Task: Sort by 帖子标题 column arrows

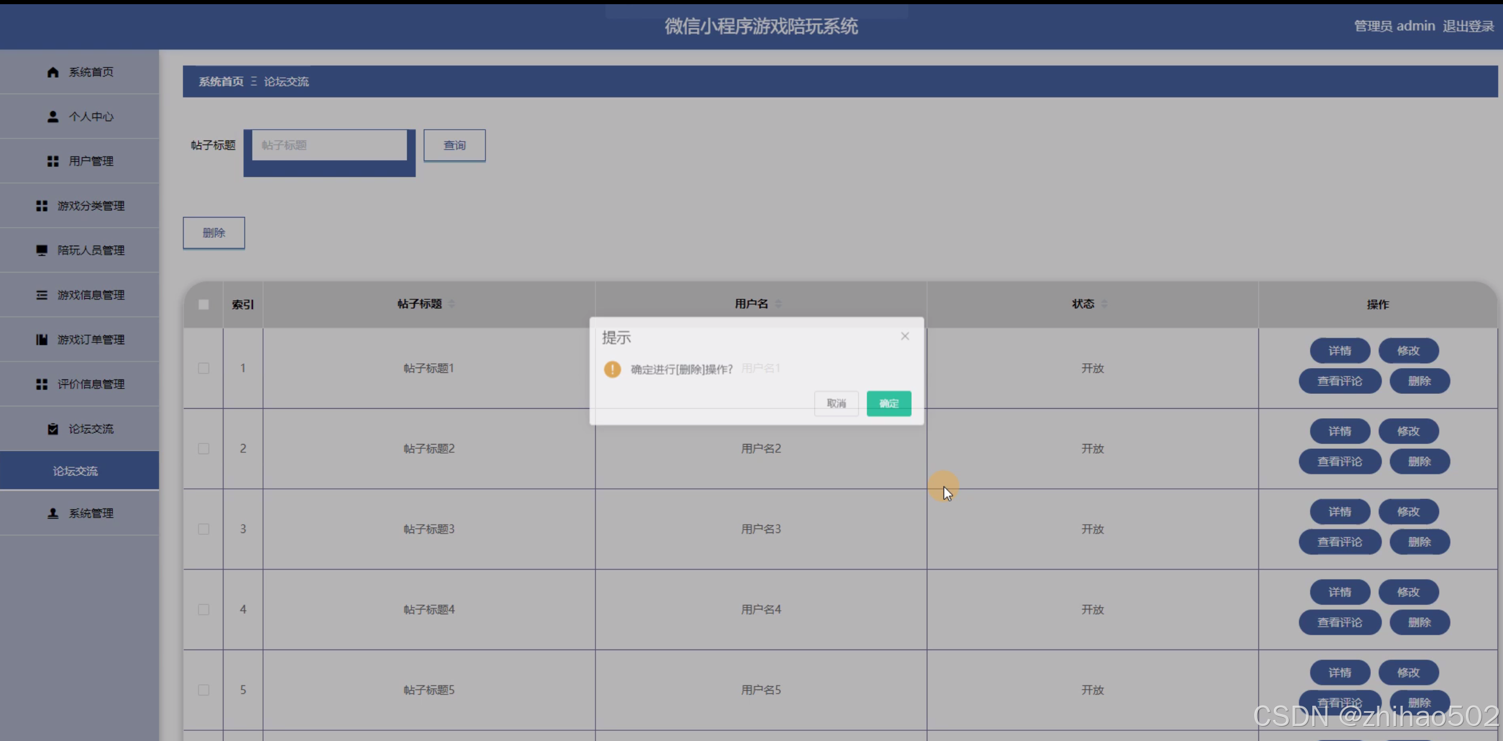Action: point(452,304)
